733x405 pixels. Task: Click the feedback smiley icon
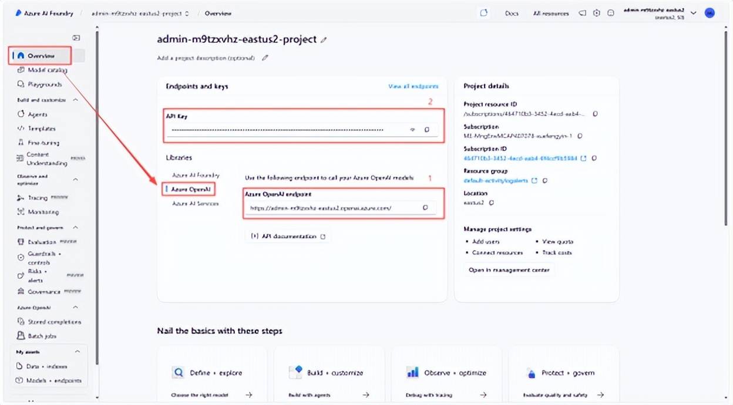611,13
